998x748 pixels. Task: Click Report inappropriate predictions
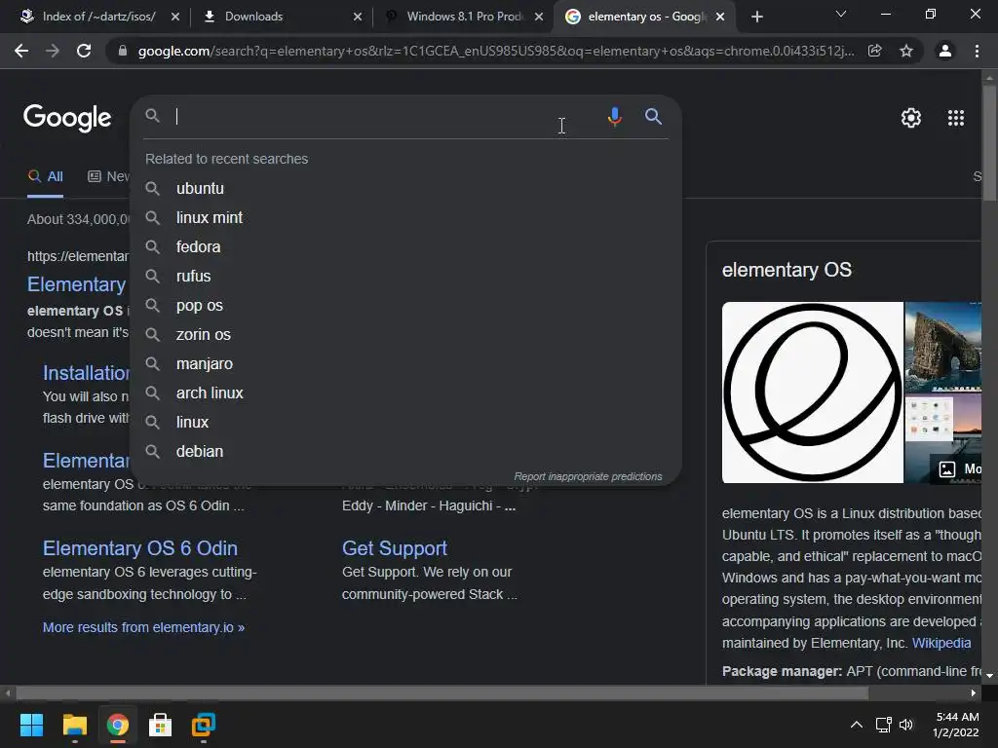pyautogui.click(x=588, y=476)
